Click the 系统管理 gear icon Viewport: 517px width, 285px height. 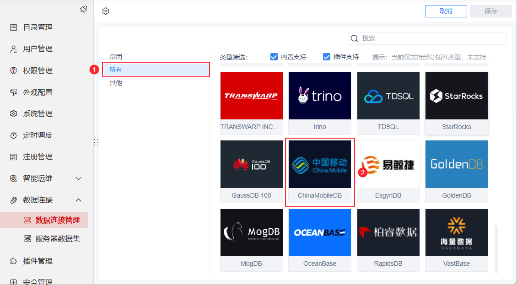pos(14,114)
